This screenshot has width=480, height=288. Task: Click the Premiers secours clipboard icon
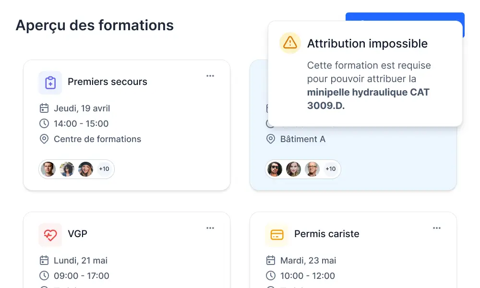pos(50,83)
